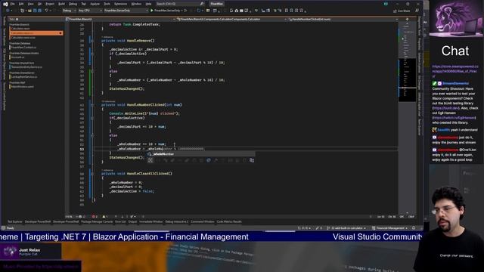The image size is (484, 272).
Task: Open the Build menu
Action: point(61,4)
